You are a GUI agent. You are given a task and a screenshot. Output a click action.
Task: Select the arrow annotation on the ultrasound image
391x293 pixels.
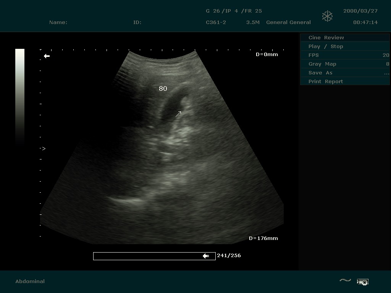(x=178, y=114)
